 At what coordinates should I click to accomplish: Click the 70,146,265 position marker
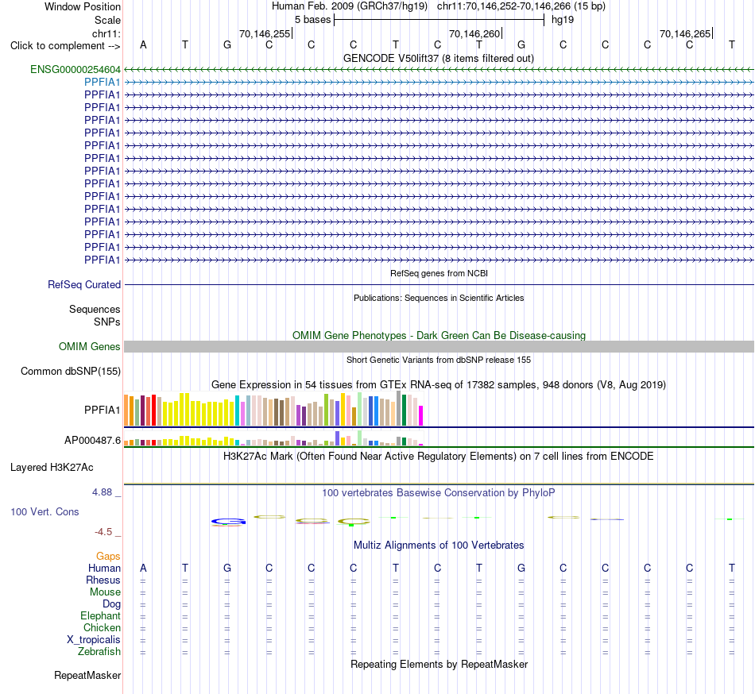tap(685, 33)
